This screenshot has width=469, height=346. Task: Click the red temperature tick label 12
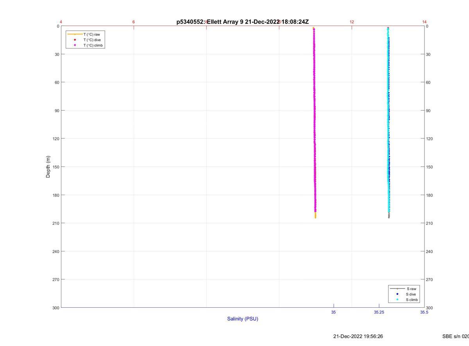(x=352, y=22)
